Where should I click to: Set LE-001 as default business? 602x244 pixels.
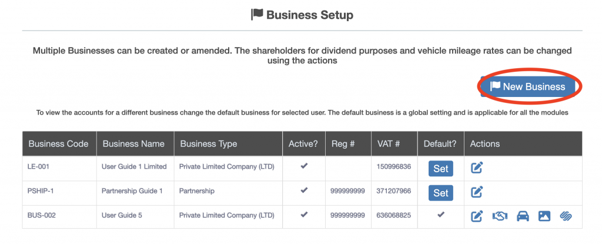point(440,169)
